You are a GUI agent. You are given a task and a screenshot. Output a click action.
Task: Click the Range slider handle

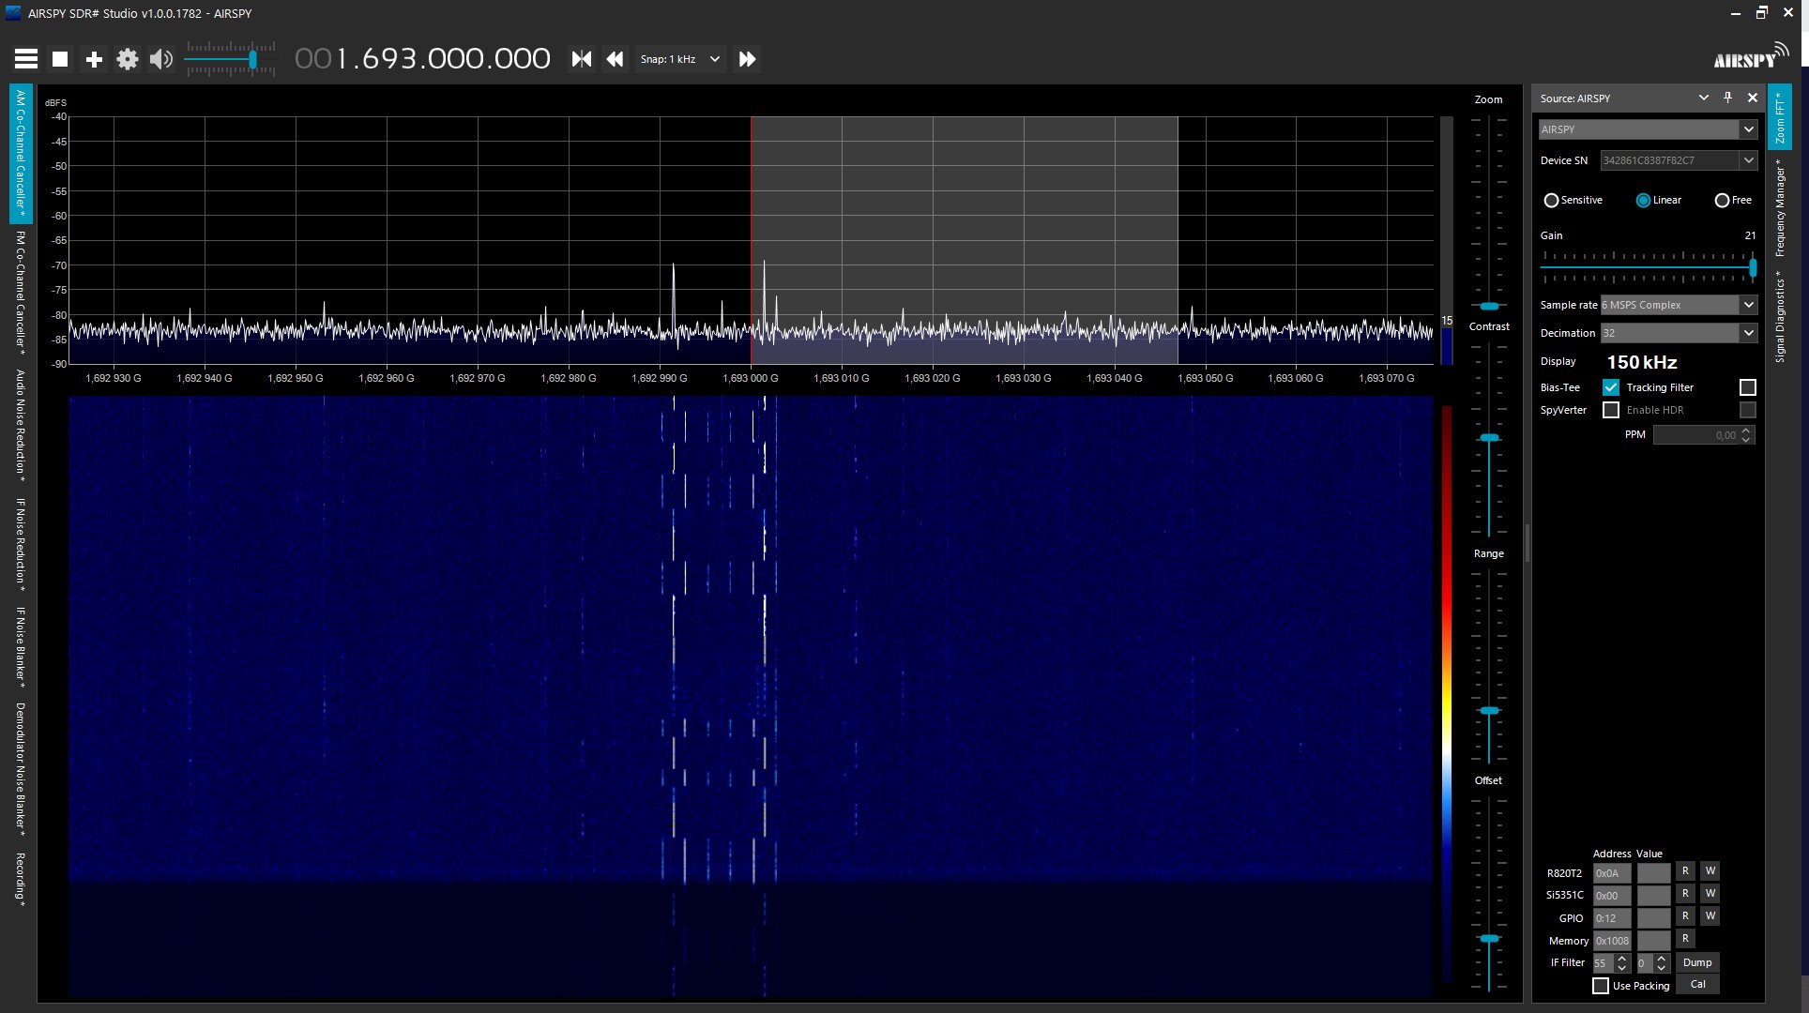(1489, 711)
